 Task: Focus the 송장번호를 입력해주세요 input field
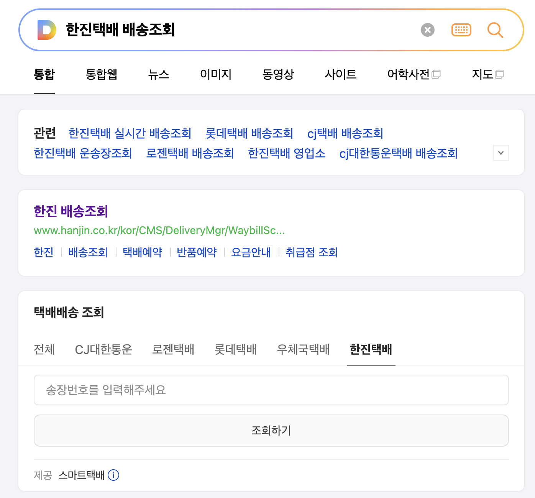[271, 390]
